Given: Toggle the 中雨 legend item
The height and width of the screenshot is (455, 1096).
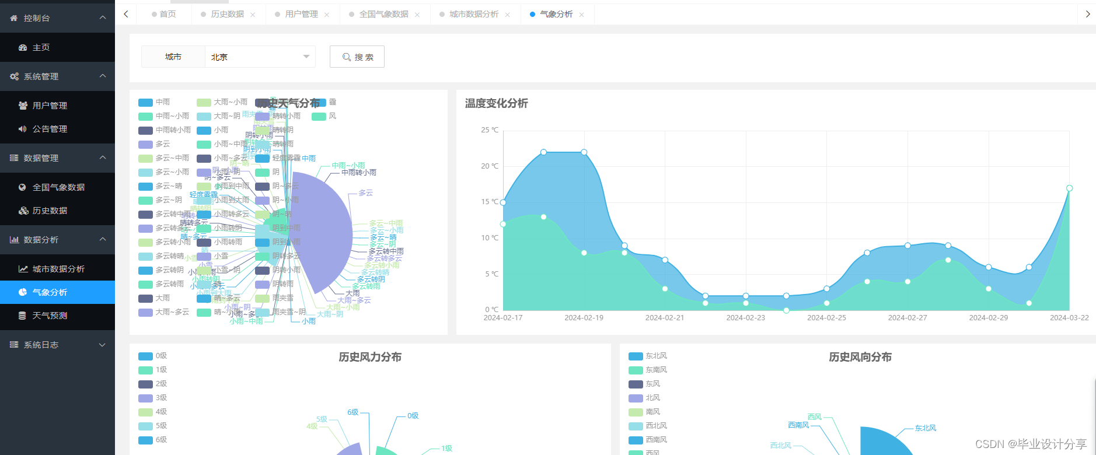Looking at the screenshot, I should coord(154,102).
